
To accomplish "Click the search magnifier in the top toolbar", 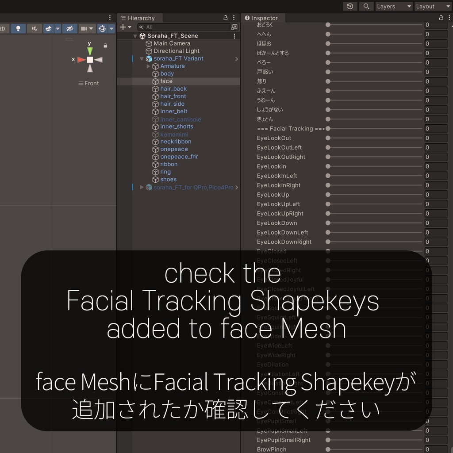I will coord(365,6).
